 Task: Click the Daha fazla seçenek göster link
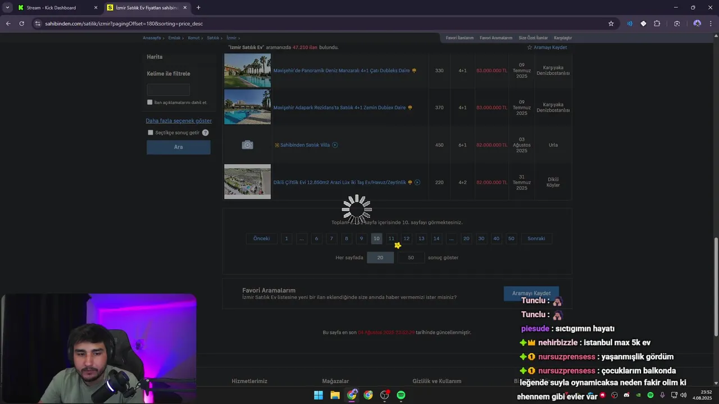tap(179, 121)
